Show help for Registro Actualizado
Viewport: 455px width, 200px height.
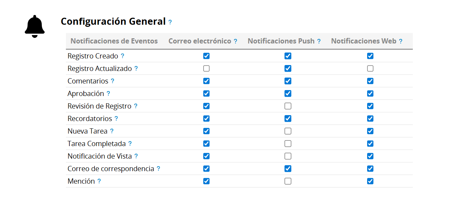coord(136,69)
